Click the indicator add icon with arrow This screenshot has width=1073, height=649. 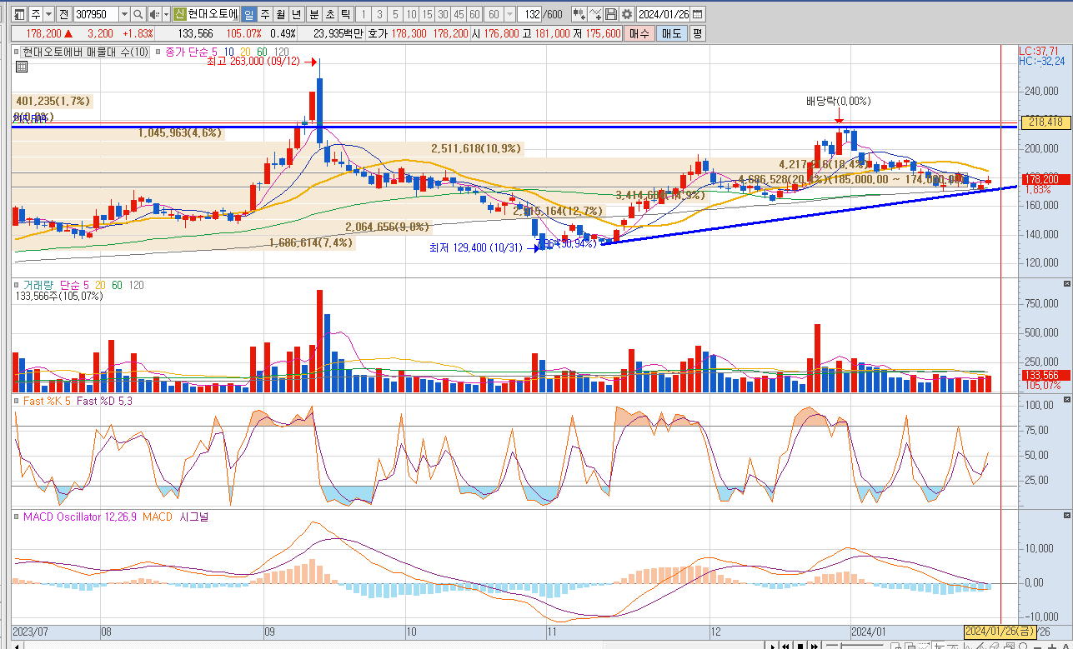tap(579, 14)
